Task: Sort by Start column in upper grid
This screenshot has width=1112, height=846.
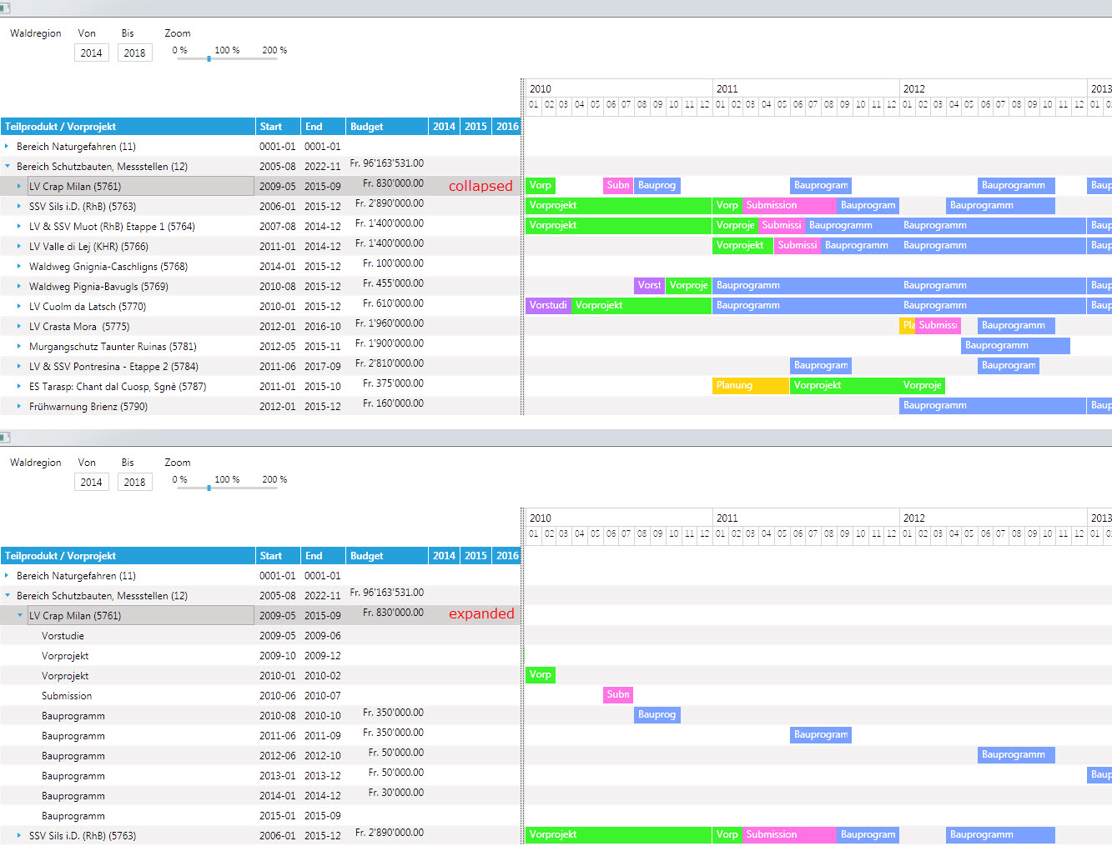Action: pos(278,127)
